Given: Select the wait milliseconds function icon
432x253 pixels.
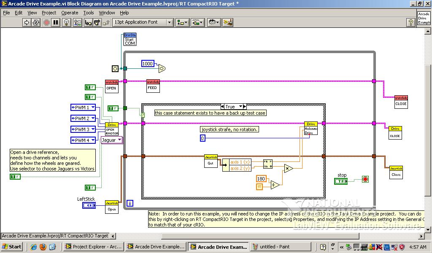Looking at the screenshot, I should (x=162, y=68).
